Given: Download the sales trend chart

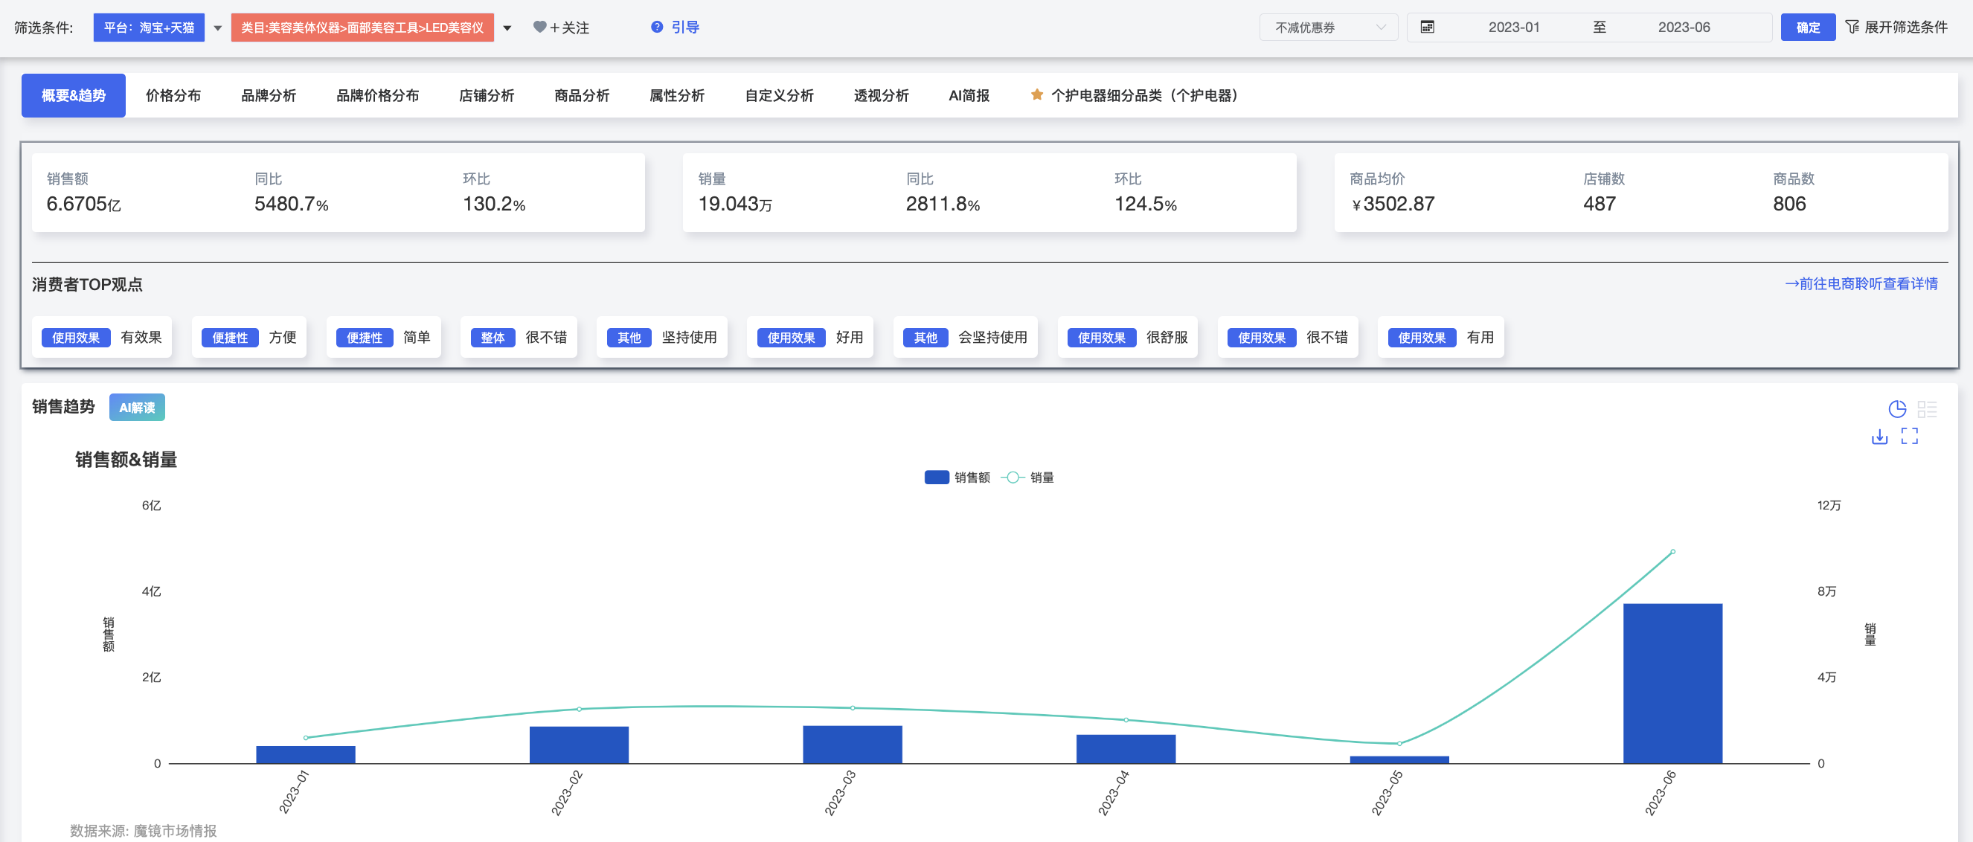Looking at the screenshot, I should (1879, 437).
